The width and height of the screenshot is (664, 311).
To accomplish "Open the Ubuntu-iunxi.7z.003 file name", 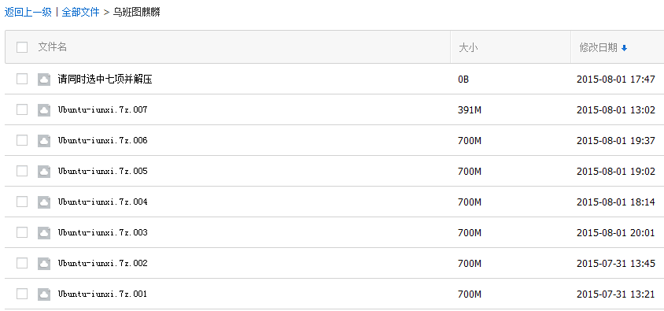I will pyautogui.click(x=102, y=232).
